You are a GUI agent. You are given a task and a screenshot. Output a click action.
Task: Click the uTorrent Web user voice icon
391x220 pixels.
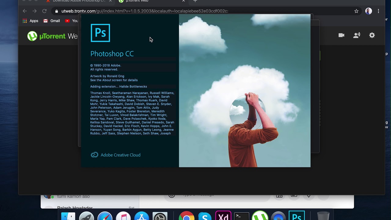click(x=356, y=35)
